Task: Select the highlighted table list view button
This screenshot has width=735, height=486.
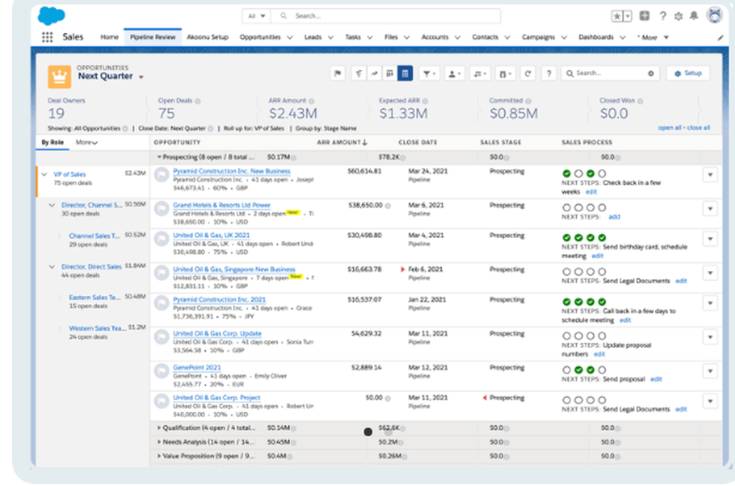Action: pos(405,73)
